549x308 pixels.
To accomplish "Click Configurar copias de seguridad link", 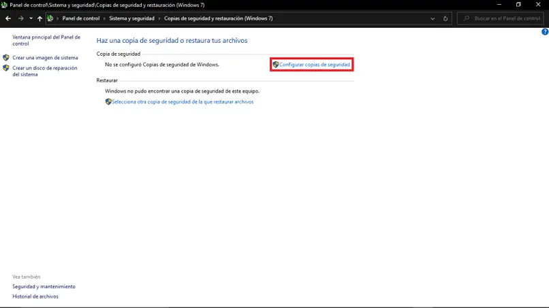I will pyautogui.click(x=315, y=65).
